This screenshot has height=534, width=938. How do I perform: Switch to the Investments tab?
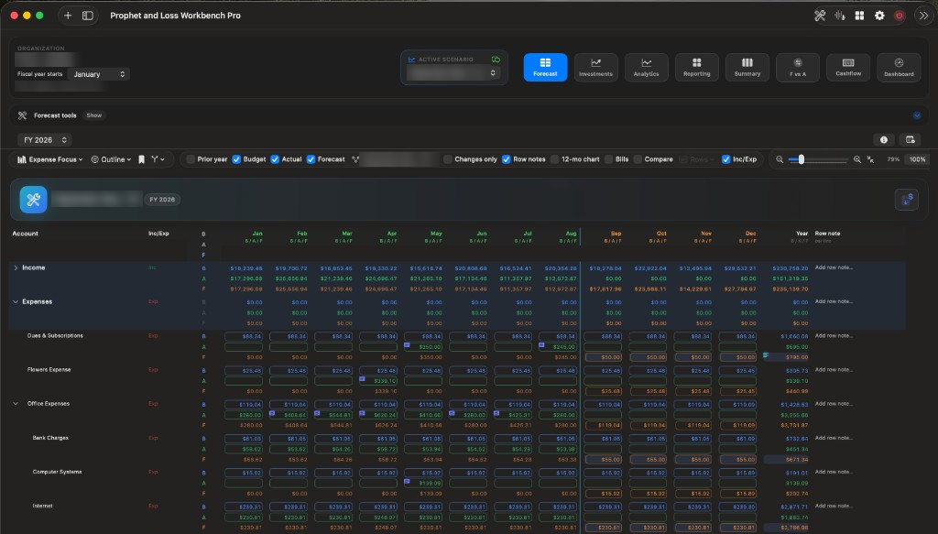click(x=595, y=67)
